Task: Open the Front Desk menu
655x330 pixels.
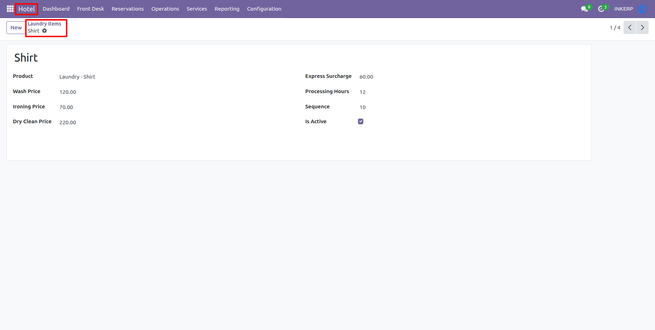Action: (90, 9)
